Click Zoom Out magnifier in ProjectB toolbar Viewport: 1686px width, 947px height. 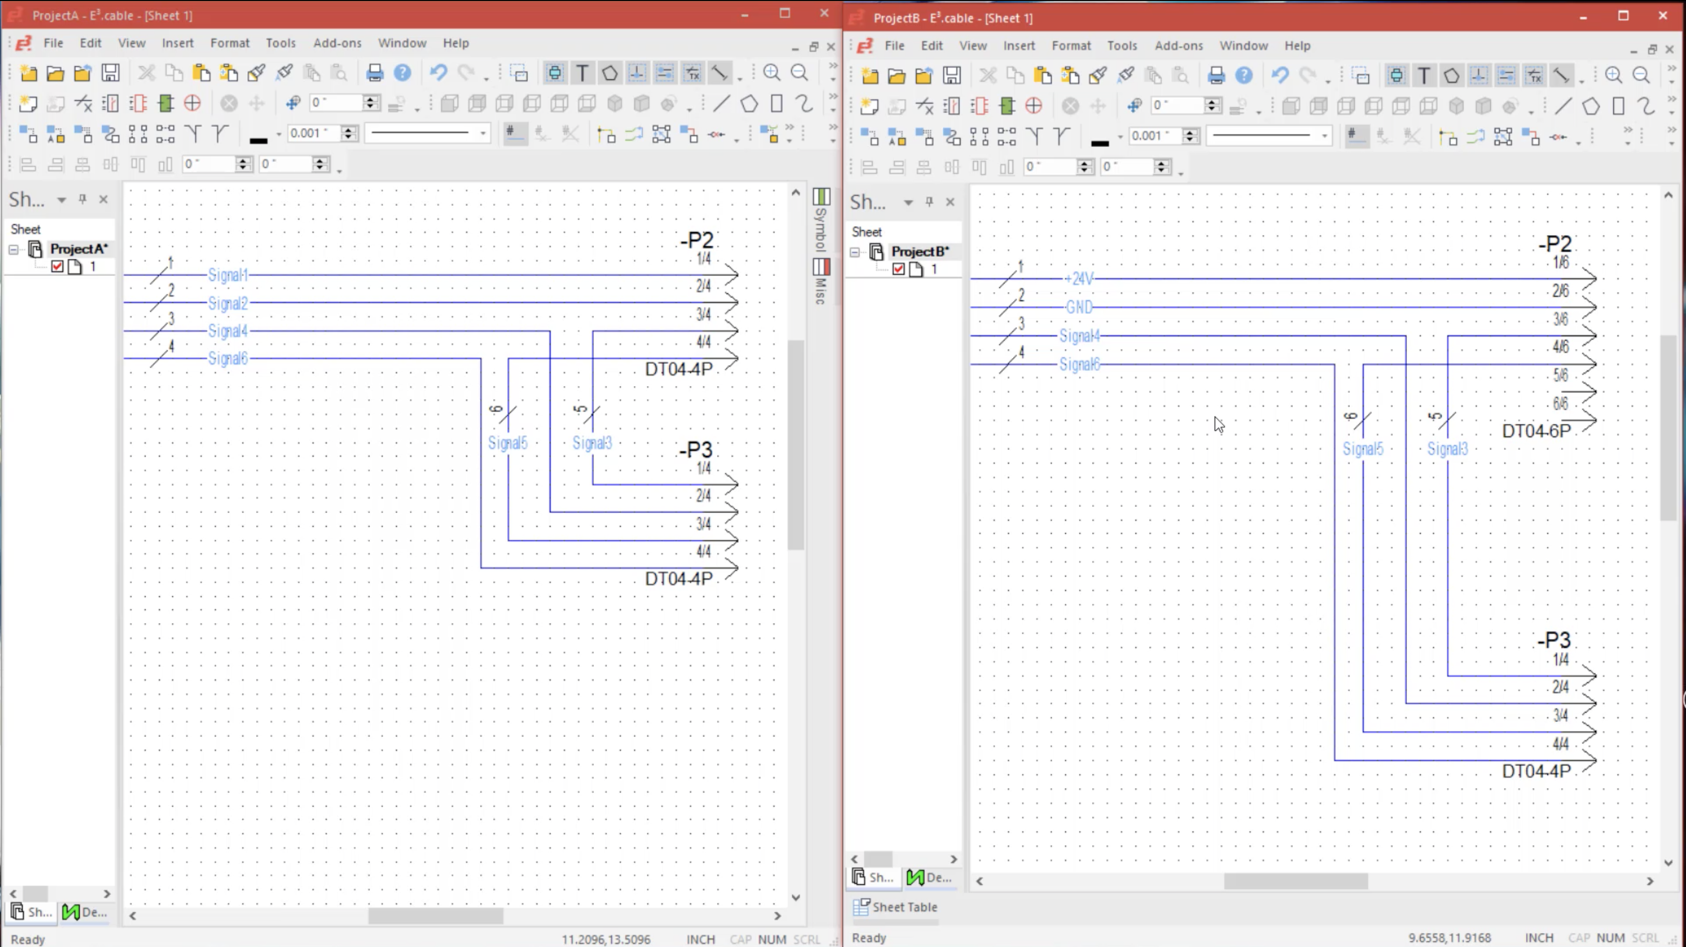(x=1641, y=75)
